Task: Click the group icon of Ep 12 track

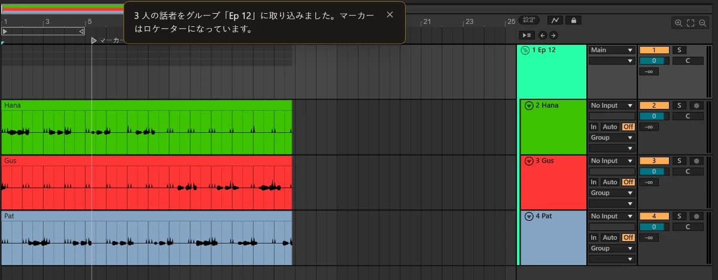Action: click(x=525, y=50)
